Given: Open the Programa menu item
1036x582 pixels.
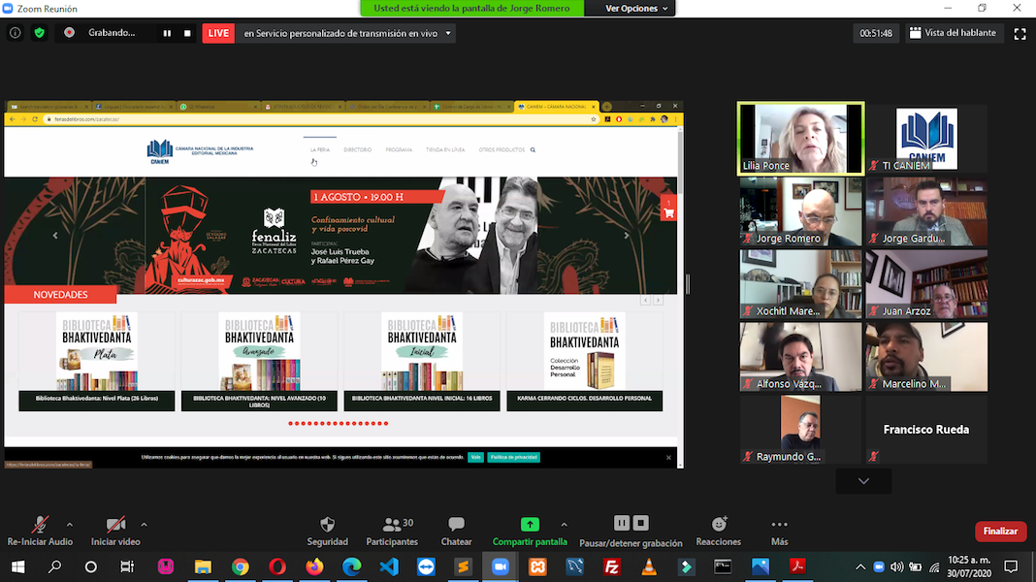Looking at the screenshot, I should click(399, 150).
